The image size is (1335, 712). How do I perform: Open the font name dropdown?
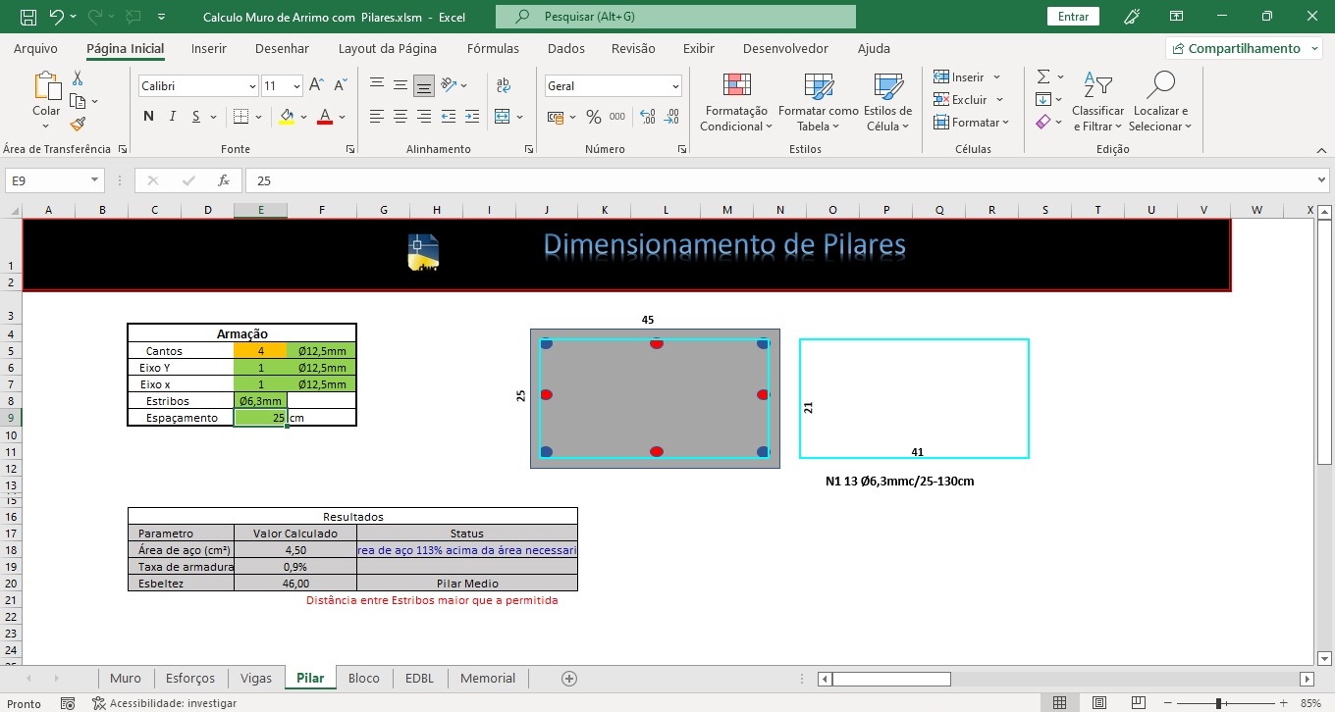click(252, 86)
